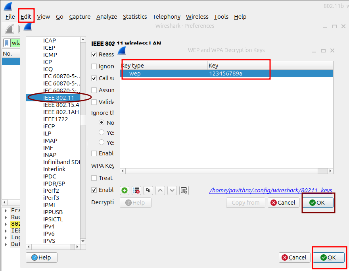Open Help from the decryption keys dialog

coord(137,203)
